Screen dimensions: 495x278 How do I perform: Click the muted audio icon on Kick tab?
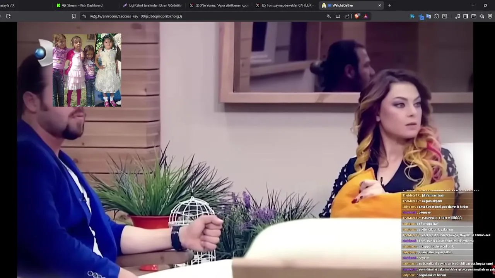coord(64,5)
